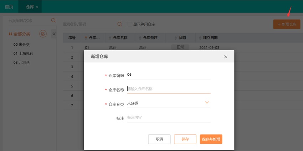Close the 仓库 tab
The height and width of the screenshot is (151, 303).
pyautogui.click(x=37, y=7)
